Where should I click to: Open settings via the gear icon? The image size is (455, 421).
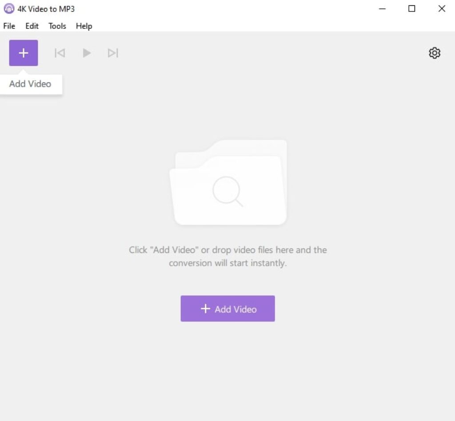coord(435,53)
